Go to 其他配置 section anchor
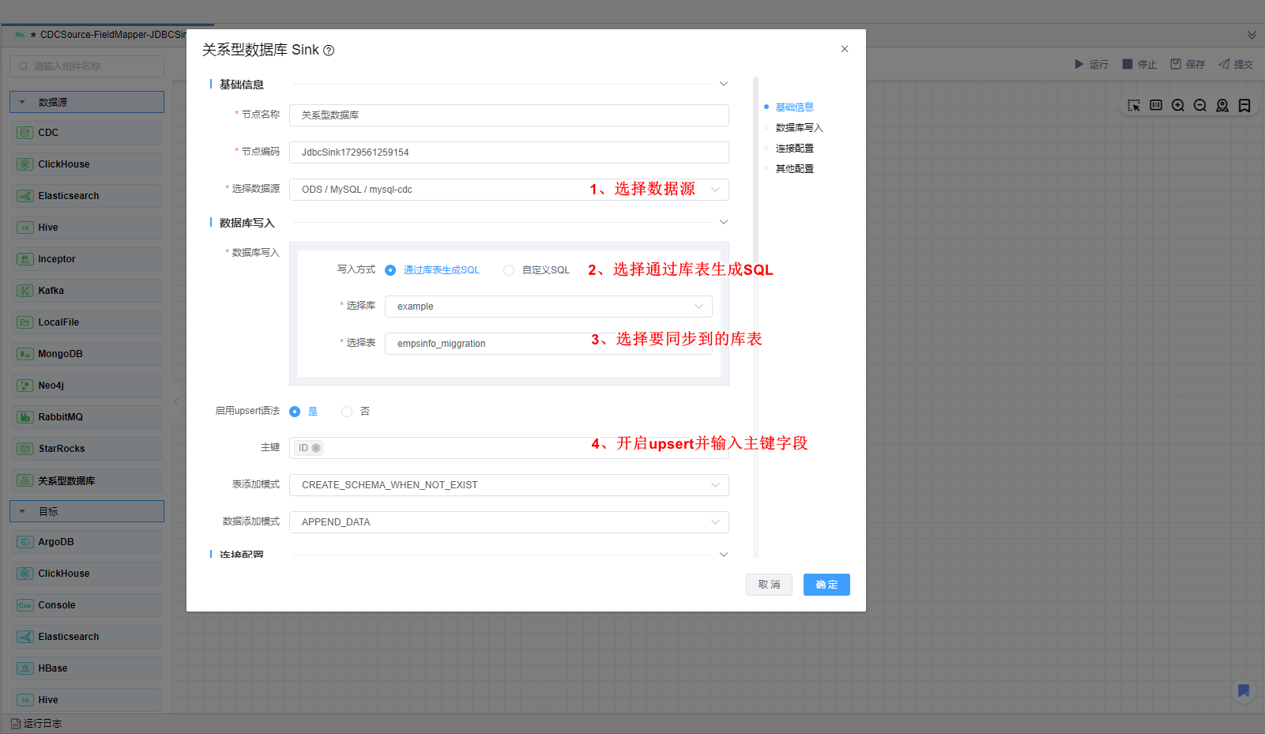Image resolution: width=1265 pixels, height=734 pixels. click(x=794, y=169)
